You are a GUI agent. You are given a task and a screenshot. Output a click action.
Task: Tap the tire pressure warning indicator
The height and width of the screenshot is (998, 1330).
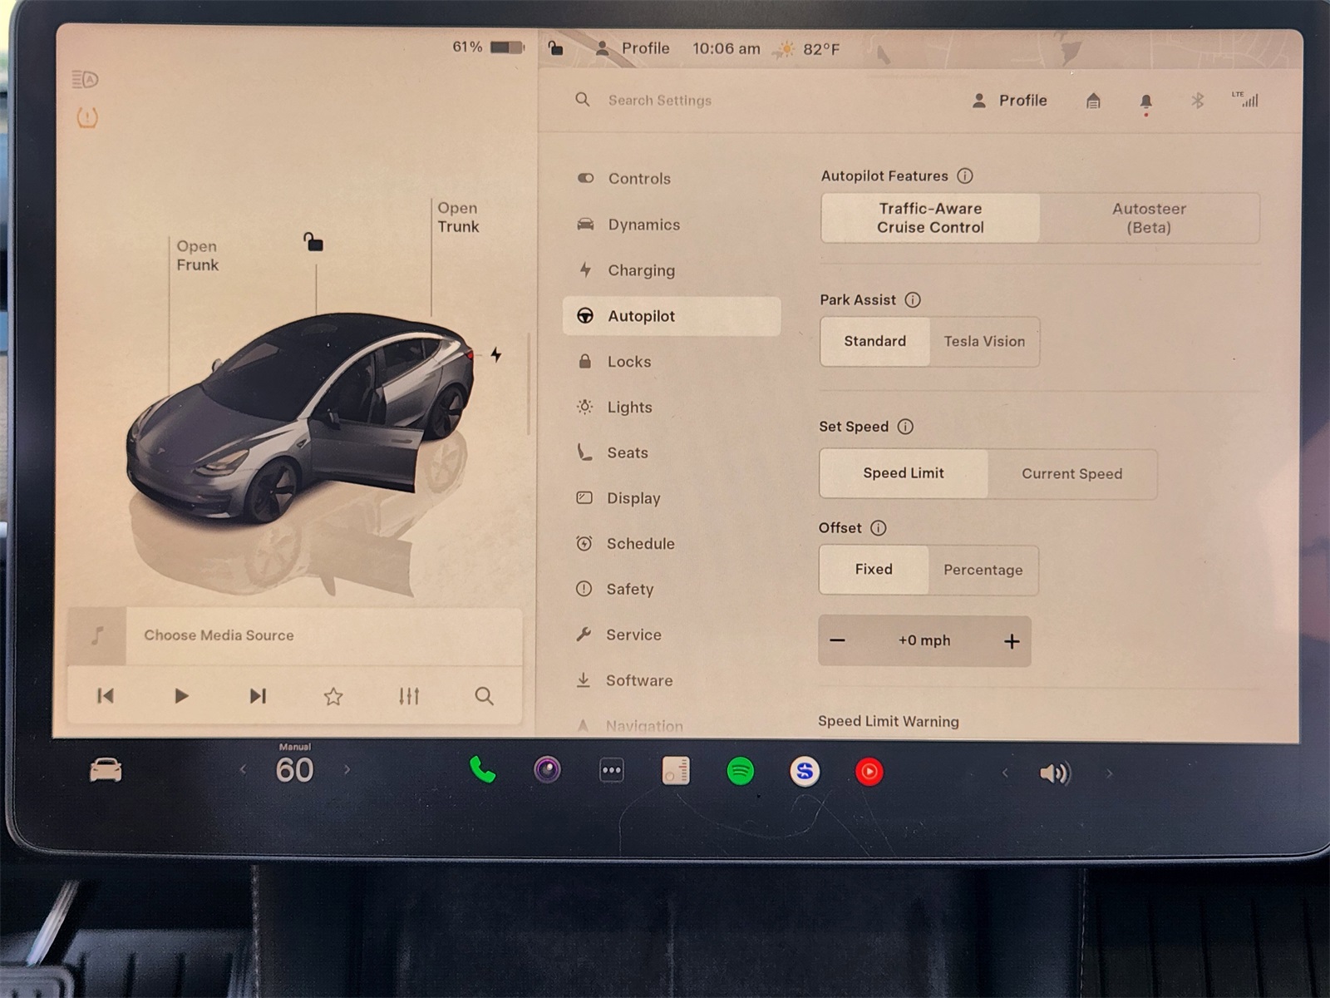click(87, 117)
